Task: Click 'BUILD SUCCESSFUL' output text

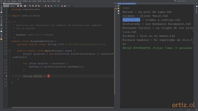Action: tap(136, 48)
